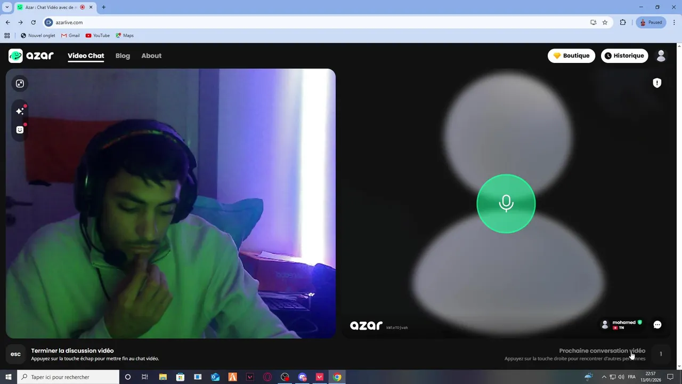Screen dimensions: 682x384
Task: Click the shield report icon
Action: pyautogui.click(x=657, y=83)
